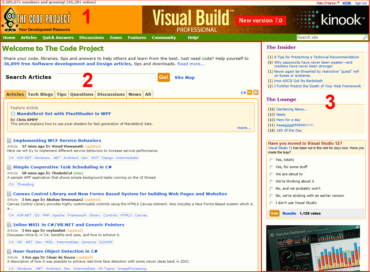Viewport: 370px width, 272px height.
Task: Open 'Visual Studio 12' link in the poll
Action: [280, 148]
